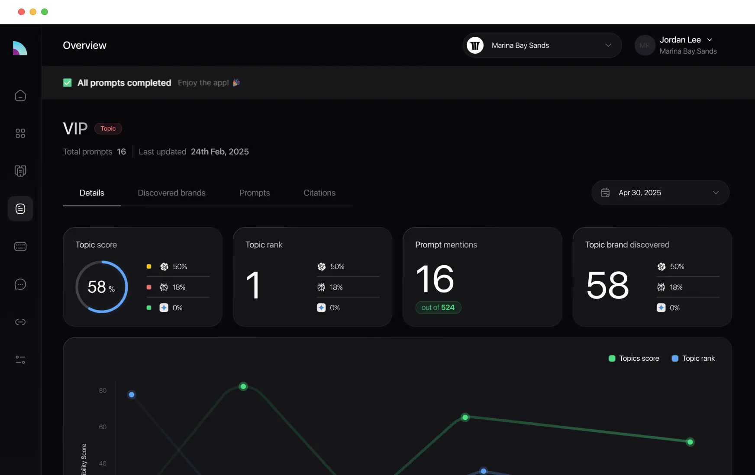Switch to the Prompts tab

click(255, 193)
